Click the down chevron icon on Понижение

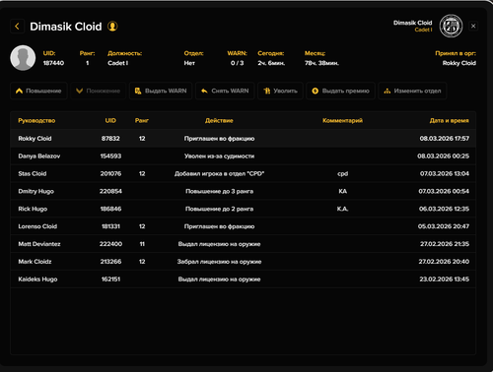[79, 91]
